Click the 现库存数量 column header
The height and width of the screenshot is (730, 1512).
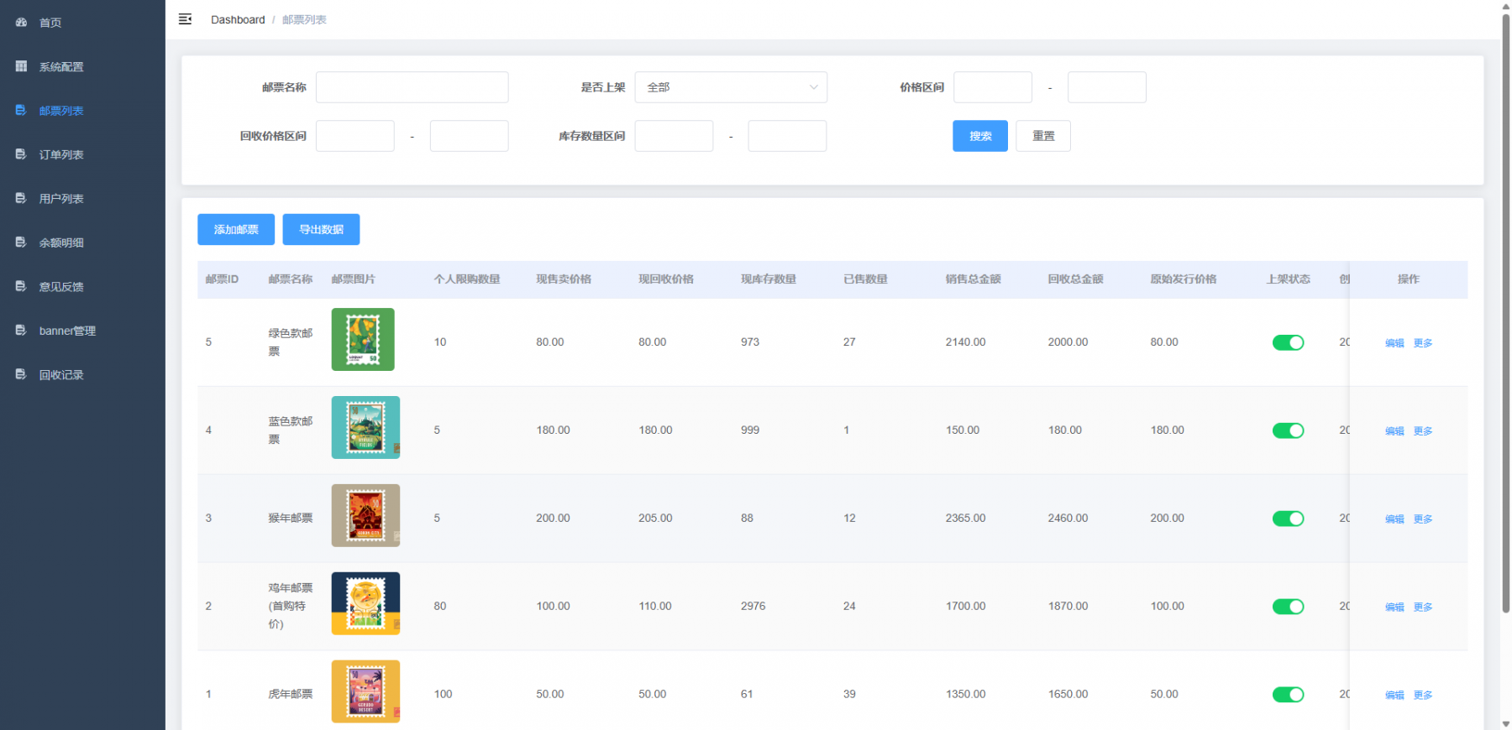point(769,279)
